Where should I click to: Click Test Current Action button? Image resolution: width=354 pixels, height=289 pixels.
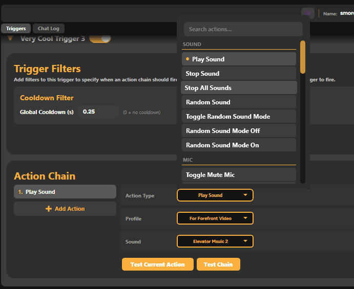click(x=158, y=264)
